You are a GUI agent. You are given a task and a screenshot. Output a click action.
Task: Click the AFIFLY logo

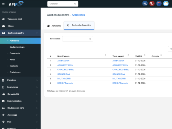pos(16,4)
